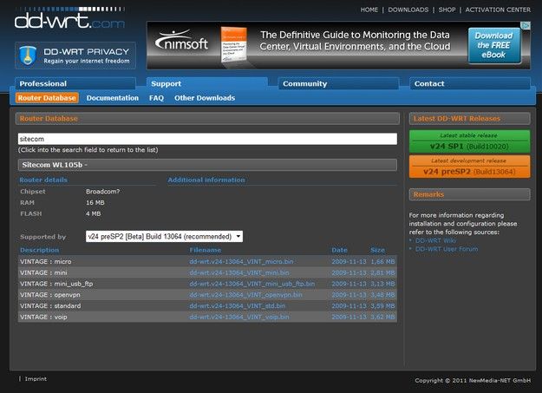Click the DD-WRT Privacy shield icon
The image size is (542, 393).
click(x=28, y=56)
